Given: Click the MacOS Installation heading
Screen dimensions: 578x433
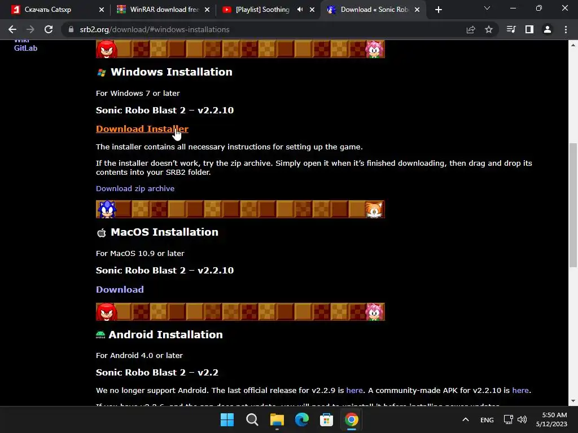Looking at the screenshot, I should pyautogui.click(x=164, y=232).
